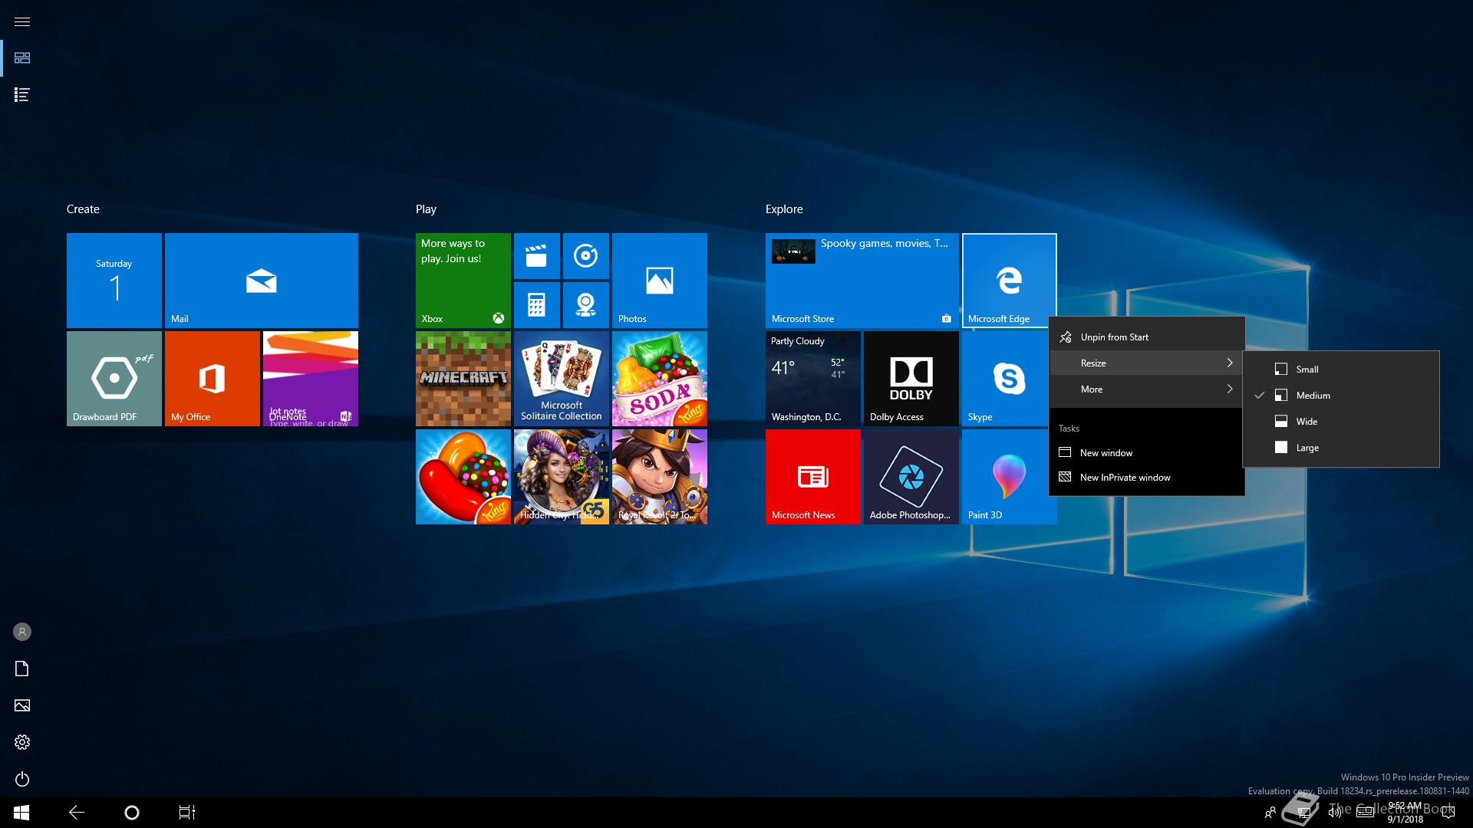1473x828 pixels.
Task: Click the Play group heading
Action: (426, 209)
